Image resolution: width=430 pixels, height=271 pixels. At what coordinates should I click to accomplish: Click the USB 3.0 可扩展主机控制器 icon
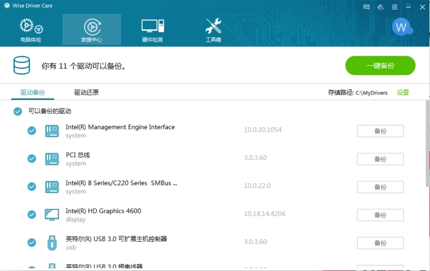tap(52, 243)
